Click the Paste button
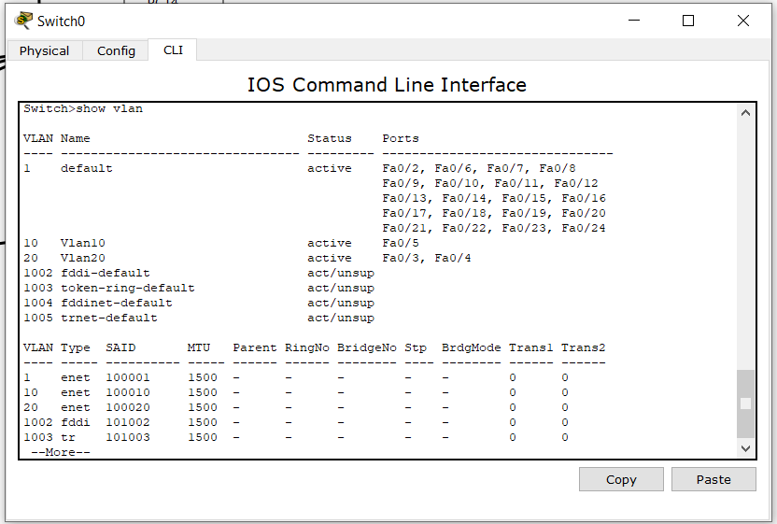 pyautogui.click(x=713, y=479)
